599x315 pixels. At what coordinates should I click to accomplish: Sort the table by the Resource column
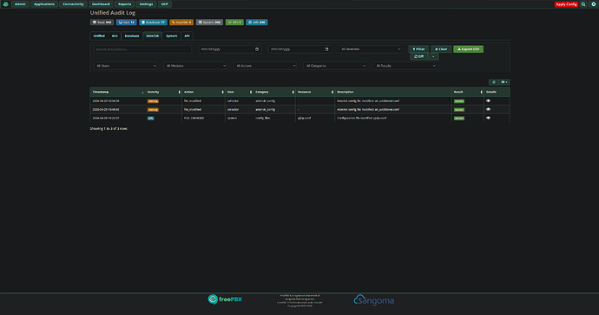tap(315, 92)
